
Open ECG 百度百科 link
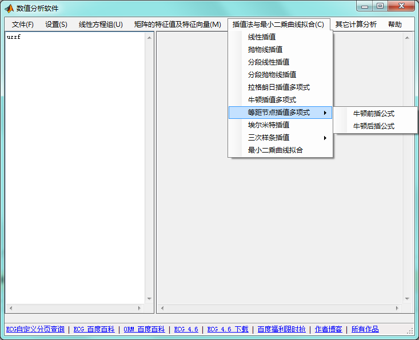coord(94,329)
